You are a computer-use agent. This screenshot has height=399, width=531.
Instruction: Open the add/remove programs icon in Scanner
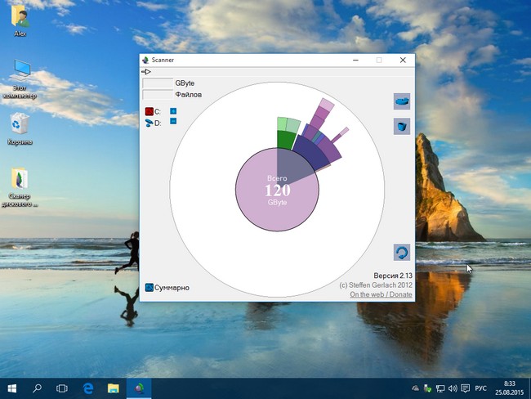tap(401, 101)
